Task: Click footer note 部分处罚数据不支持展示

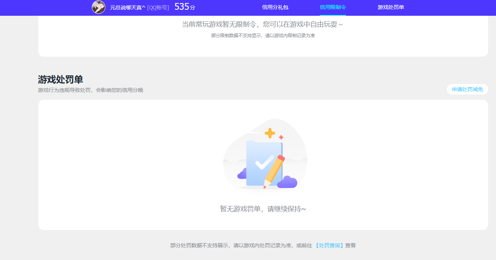Action: coord(199,245)
